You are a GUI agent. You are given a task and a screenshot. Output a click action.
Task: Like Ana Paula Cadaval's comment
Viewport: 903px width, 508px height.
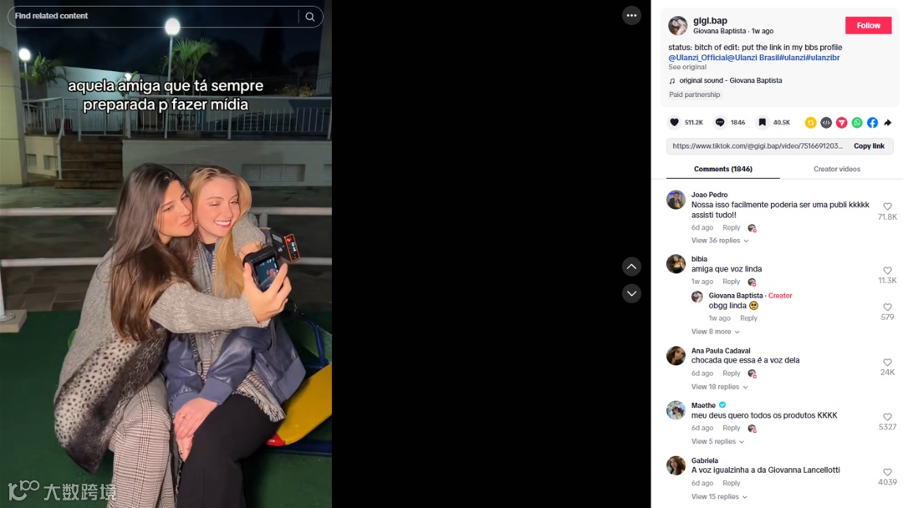pos(887,363)
